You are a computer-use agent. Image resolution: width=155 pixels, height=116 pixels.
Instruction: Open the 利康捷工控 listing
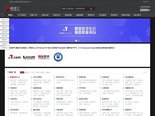[129, 88]
